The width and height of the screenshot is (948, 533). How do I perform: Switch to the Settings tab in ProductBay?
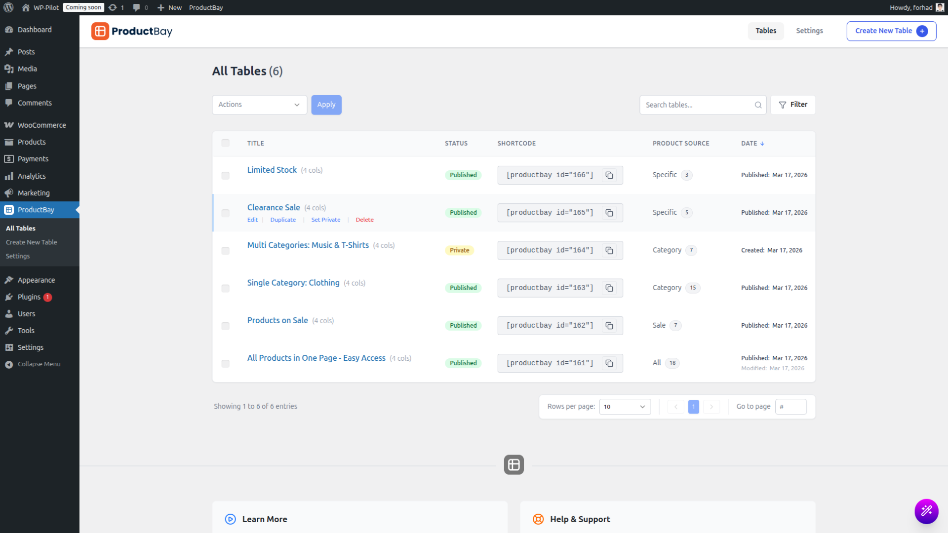[809, 31]
